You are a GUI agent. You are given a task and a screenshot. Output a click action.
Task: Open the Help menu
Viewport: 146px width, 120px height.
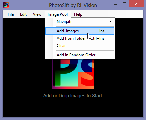tap(78, 14)
